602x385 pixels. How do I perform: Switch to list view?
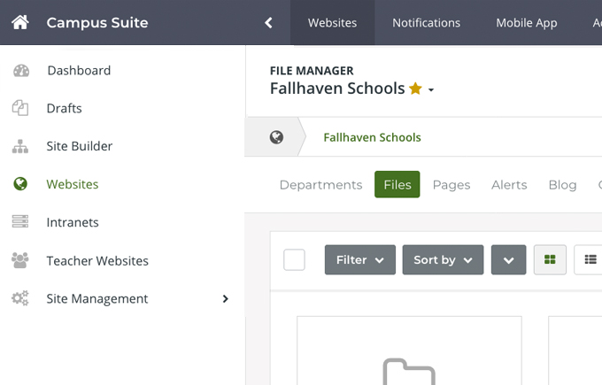[590, 260]
